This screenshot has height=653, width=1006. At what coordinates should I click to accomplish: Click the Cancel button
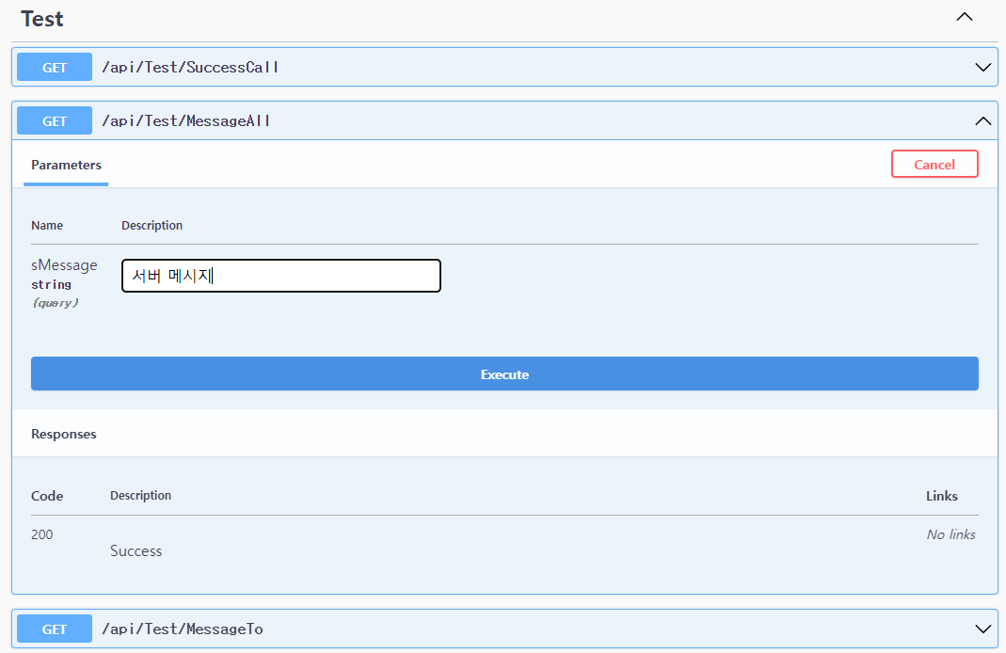point(934,164)
